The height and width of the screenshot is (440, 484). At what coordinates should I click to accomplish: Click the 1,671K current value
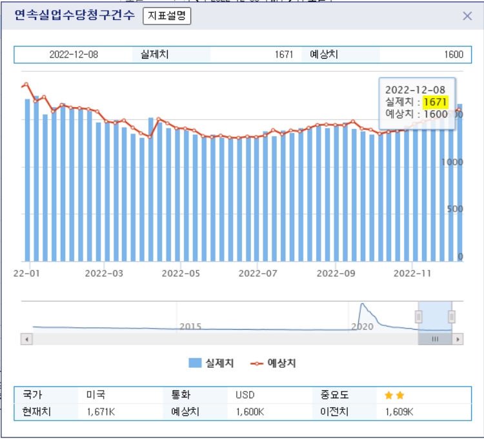click(101, 412)
